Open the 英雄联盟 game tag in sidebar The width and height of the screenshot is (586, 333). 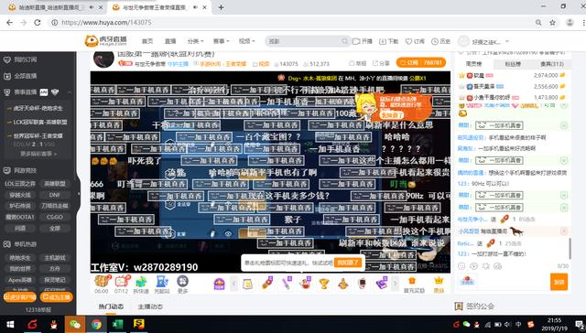pos(55,184)
